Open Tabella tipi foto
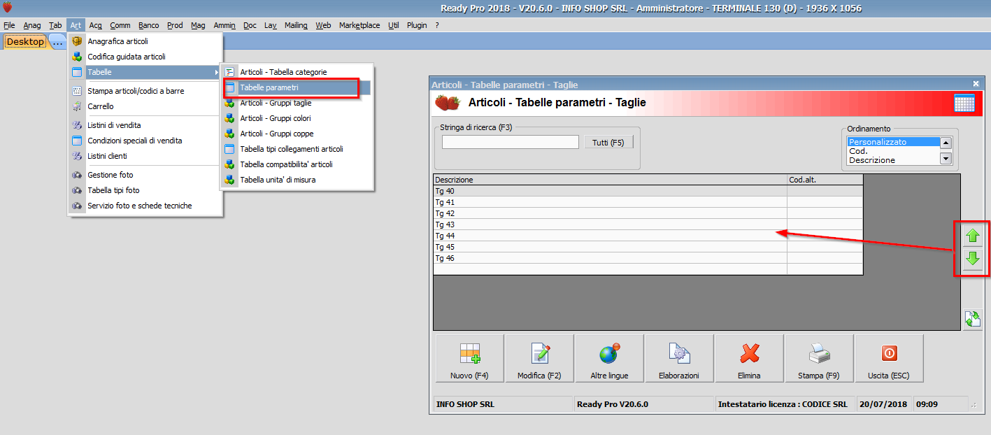 pos(145,190)
